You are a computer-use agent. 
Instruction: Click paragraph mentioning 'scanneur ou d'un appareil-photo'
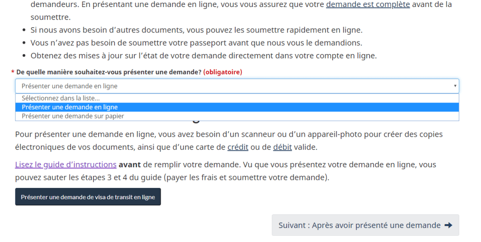[229, 141]
